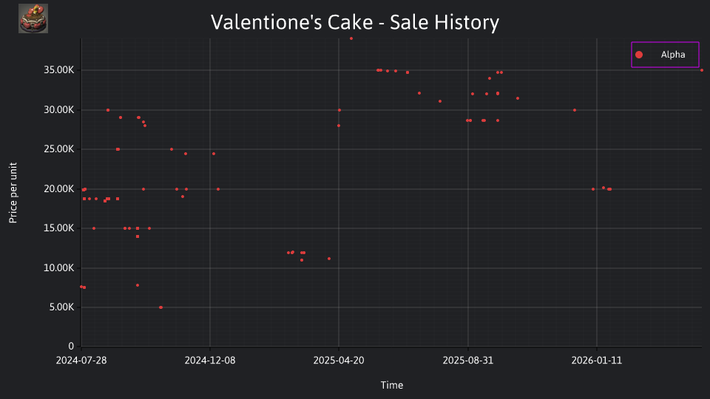This screenshot has height=399, width=710.
Task: Click the 2025-04-20 x-axis label
Action: click(339, 361)
